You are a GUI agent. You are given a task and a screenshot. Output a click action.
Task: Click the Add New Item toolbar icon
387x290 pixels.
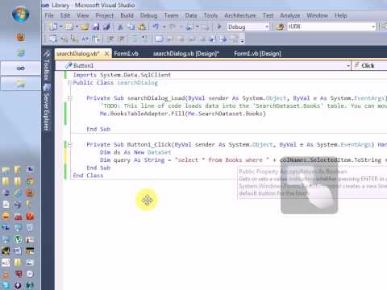pyautogui.click(x=69, y=27)
